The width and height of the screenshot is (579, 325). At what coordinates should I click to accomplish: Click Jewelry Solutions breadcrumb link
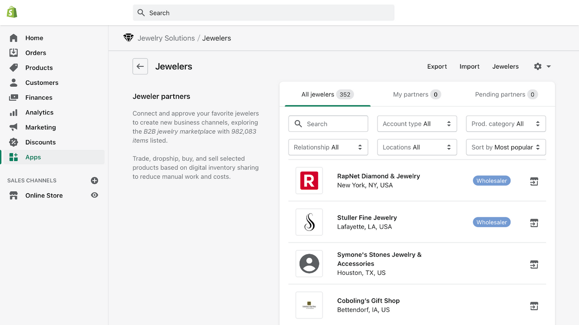pos(166,38)
